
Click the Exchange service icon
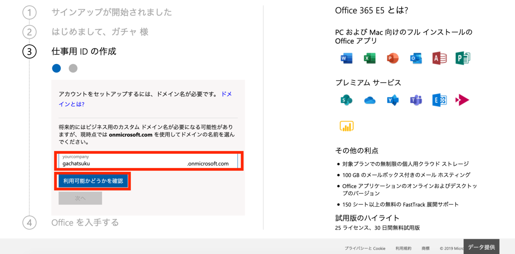click(x=439, y=100)
